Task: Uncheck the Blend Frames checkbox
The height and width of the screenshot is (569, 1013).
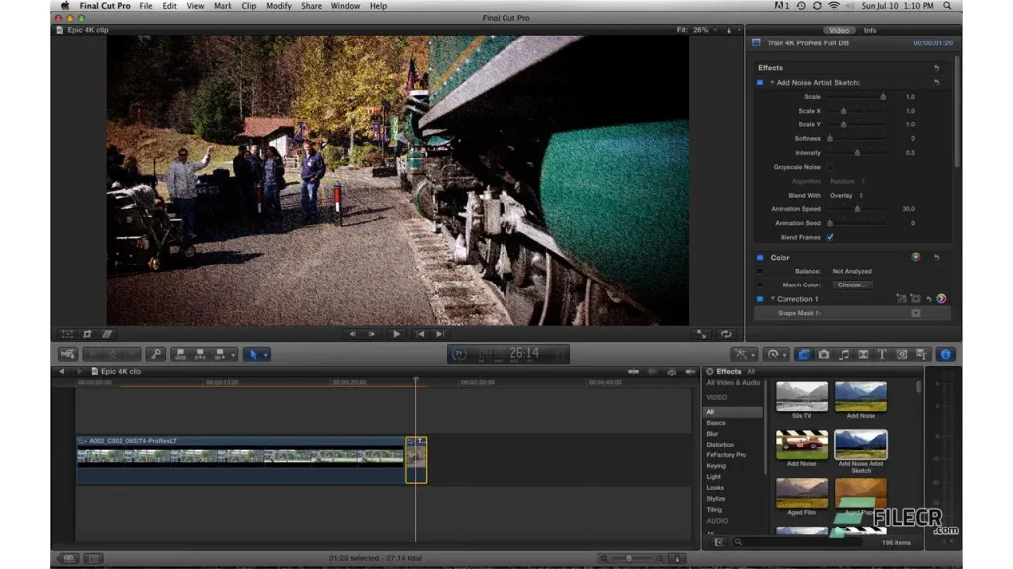Action: point(830,237)
